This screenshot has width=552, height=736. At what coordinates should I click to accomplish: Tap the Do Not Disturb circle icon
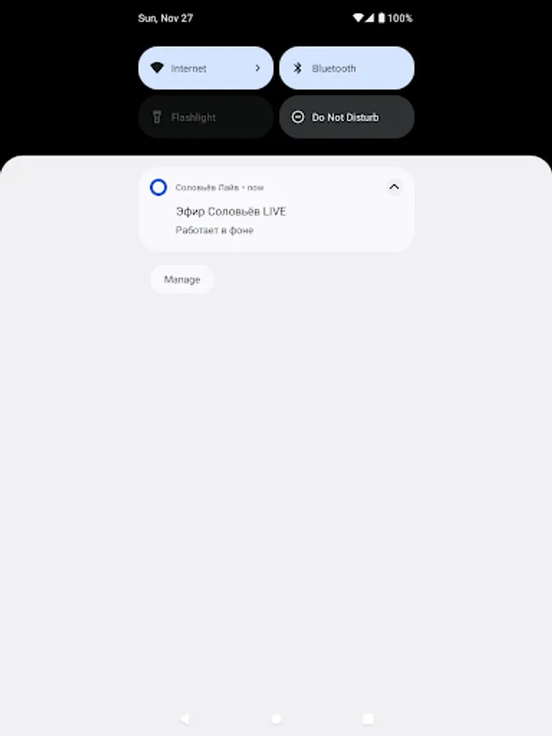click(x=298, y=117)
